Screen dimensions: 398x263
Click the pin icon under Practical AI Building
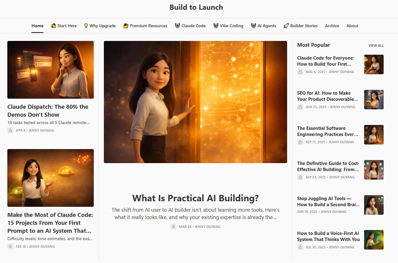pos(173,227)
